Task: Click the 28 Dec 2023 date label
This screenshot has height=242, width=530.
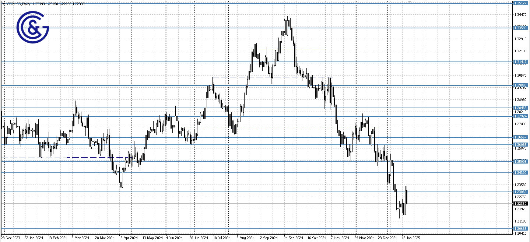Action: [x=10, y=238]
